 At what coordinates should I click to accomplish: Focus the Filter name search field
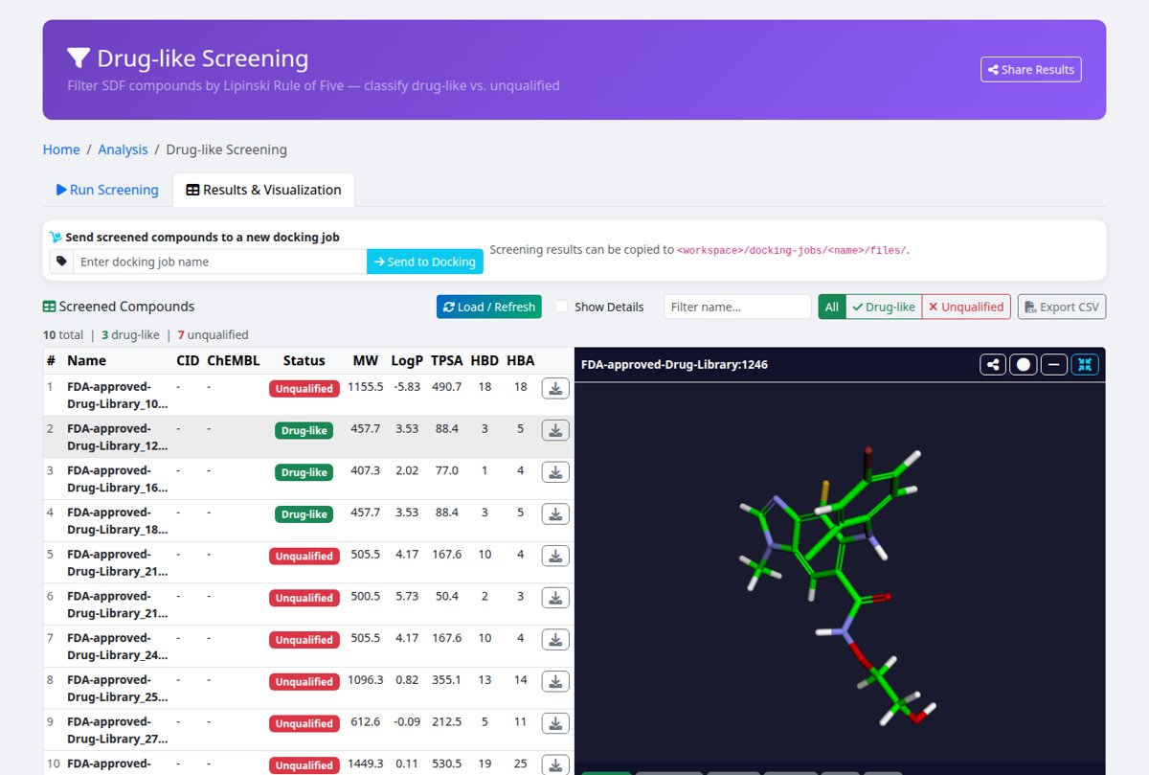coord(737,307)
